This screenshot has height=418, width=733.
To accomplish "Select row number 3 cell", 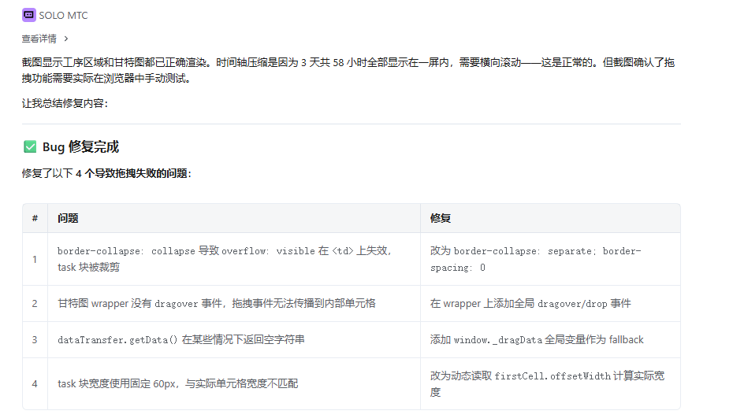I will 35,339.
